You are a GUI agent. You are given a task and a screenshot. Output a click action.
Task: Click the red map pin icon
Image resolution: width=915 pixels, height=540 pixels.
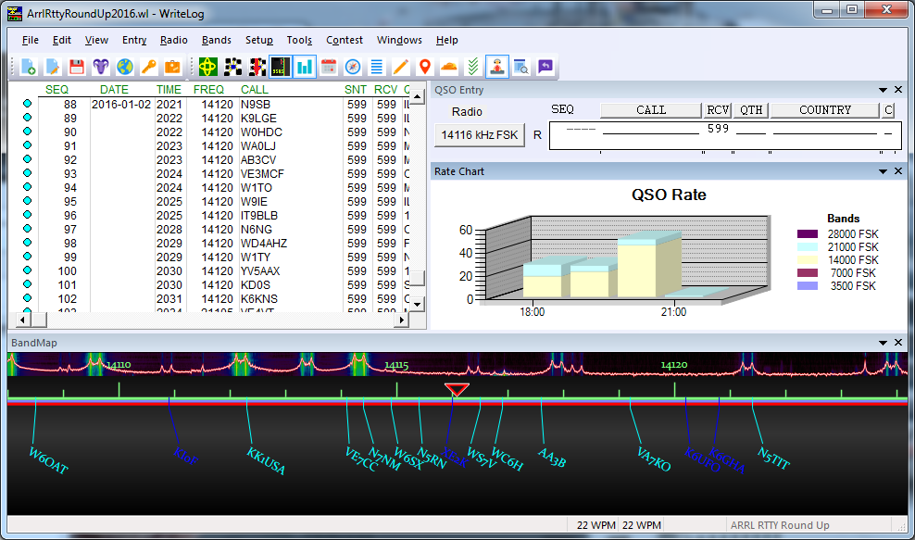point(425,67)
